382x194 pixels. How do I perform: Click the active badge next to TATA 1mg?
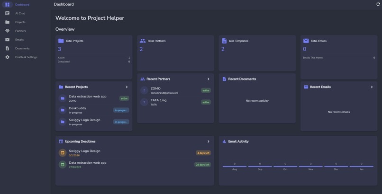point(206,102)
